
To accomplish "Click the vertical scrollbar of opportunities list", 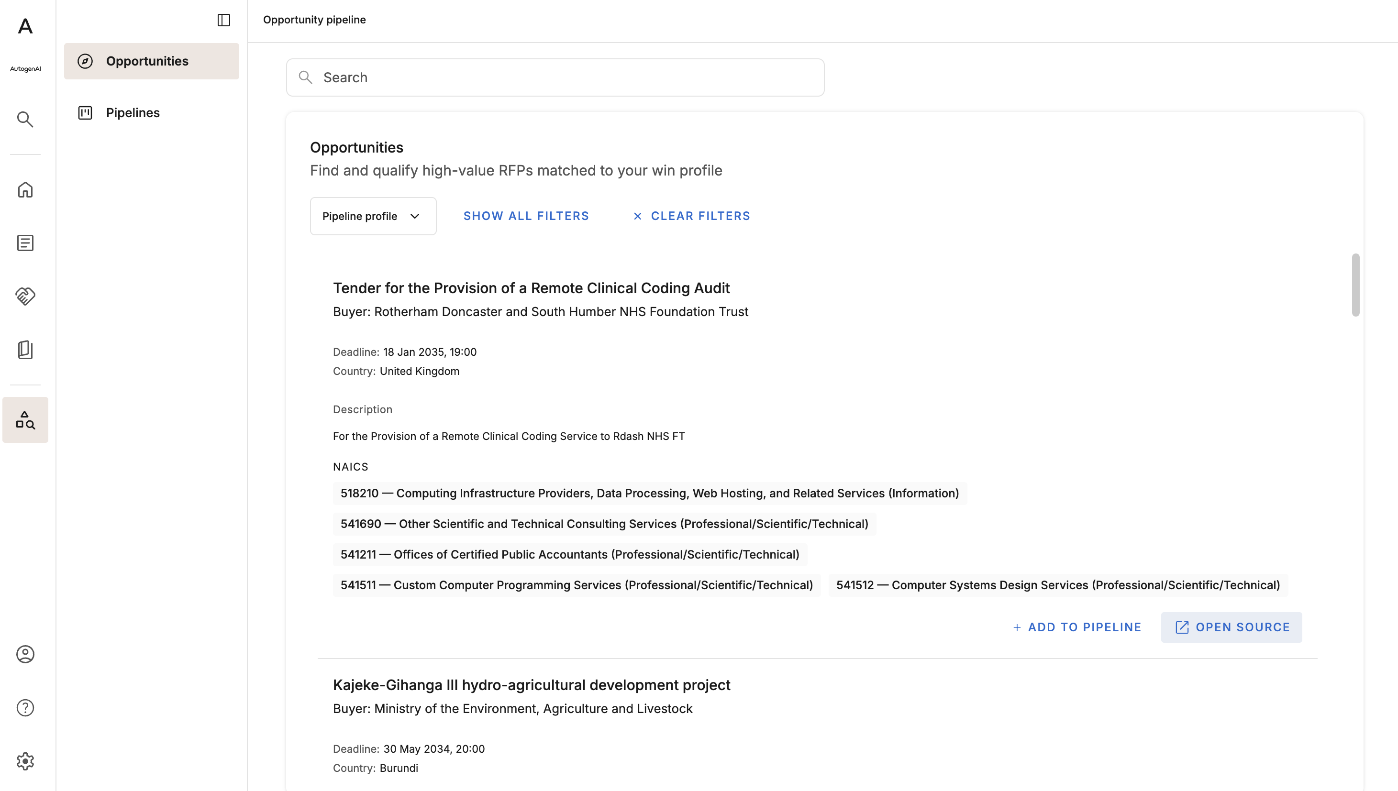I will coord(1355,285).
